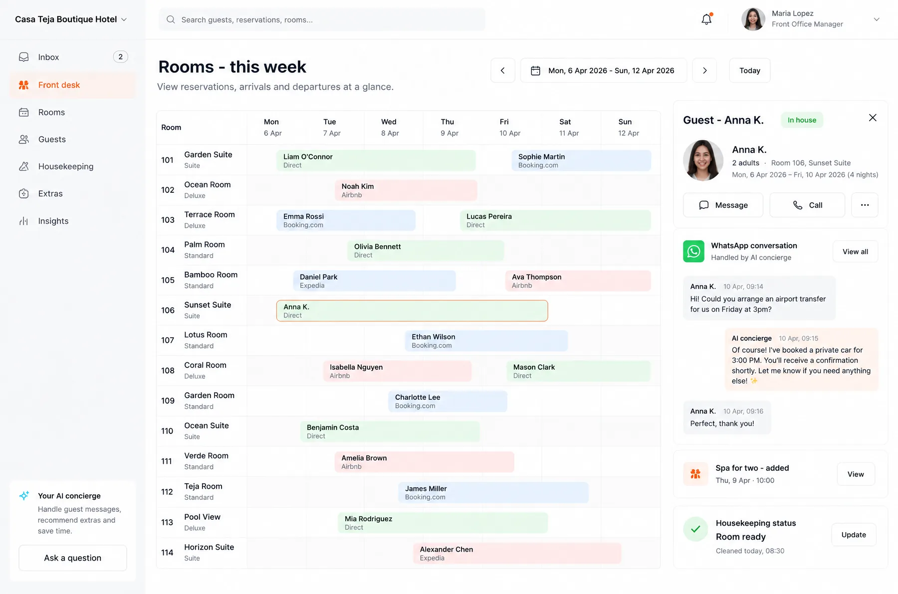Go to Guests in the sidebar

click(72, 140)
